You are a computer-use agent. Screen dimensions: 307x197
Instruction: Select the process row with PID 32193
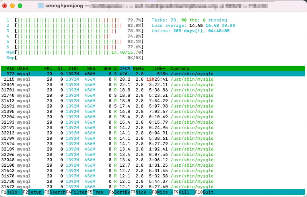[x=153, y=122]
